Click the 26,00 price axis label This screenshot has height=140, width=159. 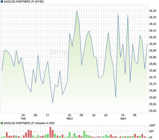point(153,44)
